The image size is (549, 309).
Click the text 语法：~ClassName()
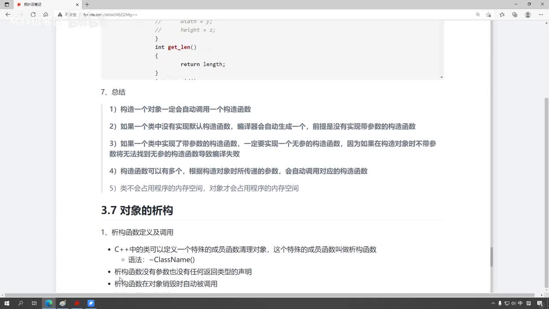161,260
